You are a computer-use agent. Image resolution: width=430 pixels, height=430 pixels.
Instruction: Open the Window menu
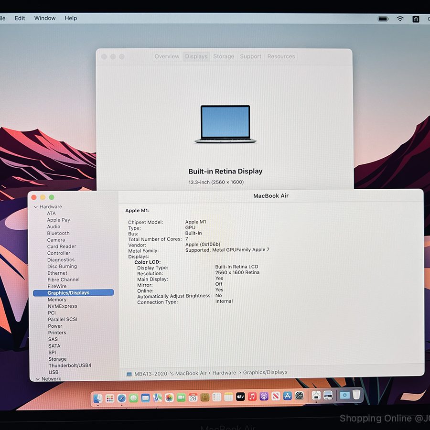(x=45, y=18)
